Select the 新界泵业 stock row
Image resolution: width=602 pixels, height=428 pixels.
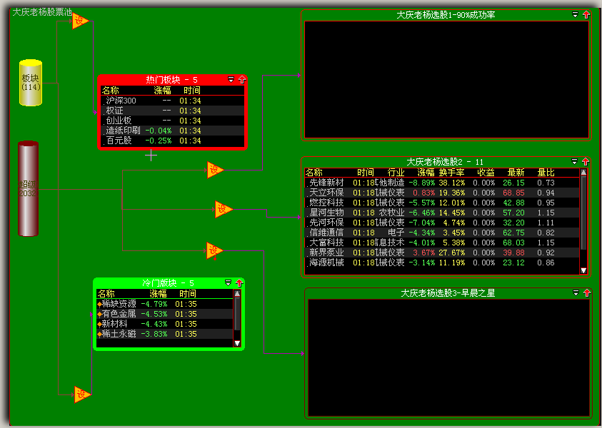pyautogui.click(x=442, y=253)
